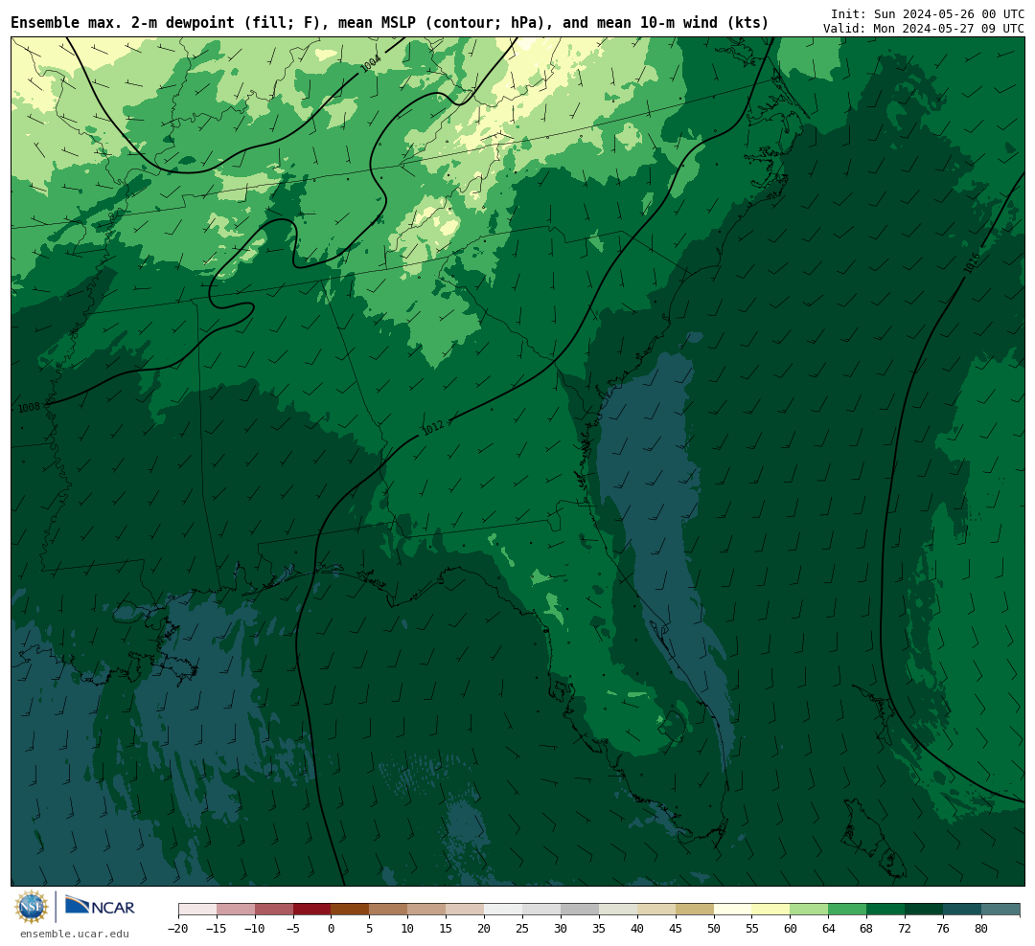Viewport: 1035px width, 946px height.
Task: Select the 55 to 60 yellow swatch
Action: [x=770, y=909]
